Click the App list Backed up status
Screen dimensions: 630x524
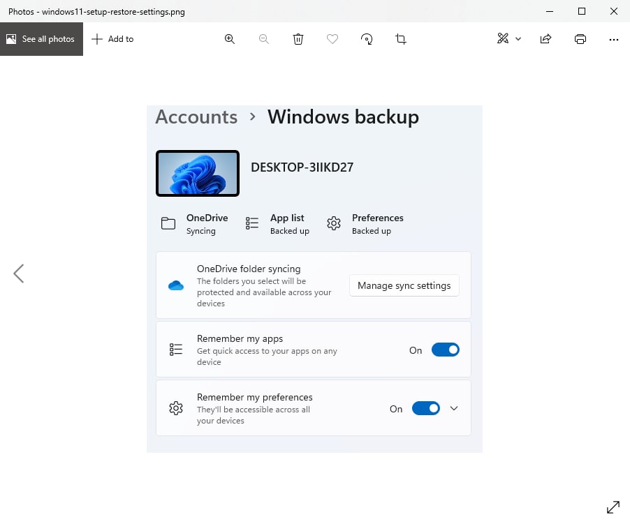click(x=290, y=224)
